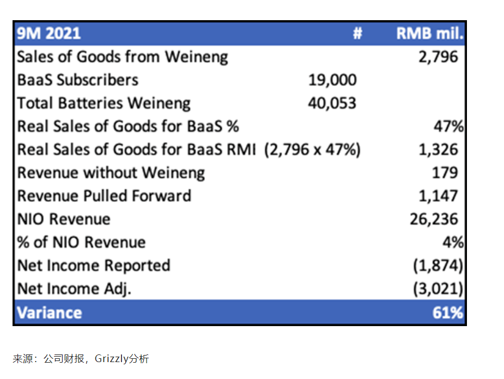Select the value 2,796 for Weineng sales
The image size is (504, 379).
tap(438, 57)
